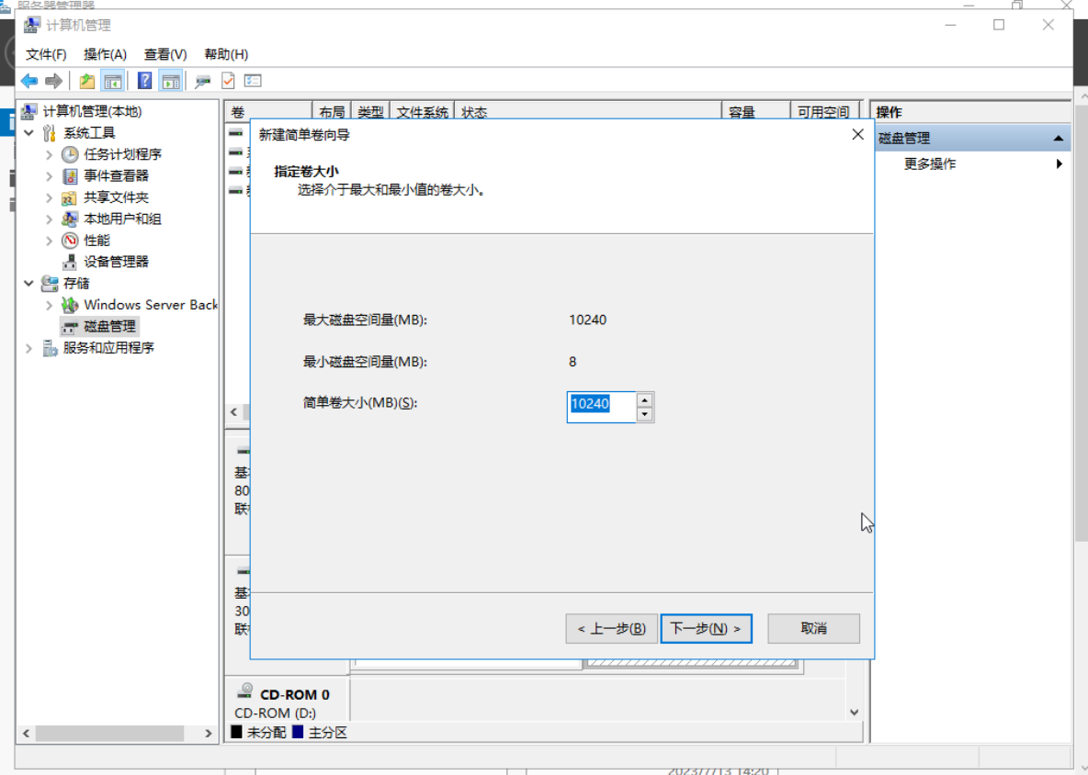Expand the 服务和应用程序 node

point(28,348)
